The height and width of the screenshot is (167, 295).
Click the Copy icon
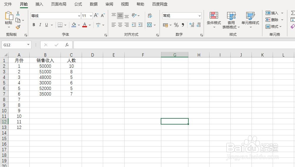(x=18, y=20)
